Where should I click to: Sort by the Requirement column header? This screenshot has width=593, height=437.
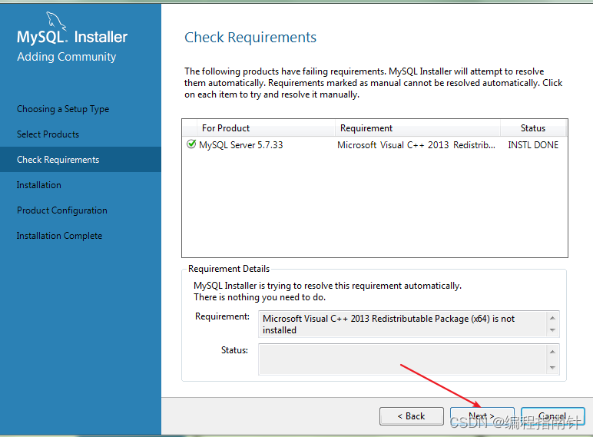click(418, 128)
